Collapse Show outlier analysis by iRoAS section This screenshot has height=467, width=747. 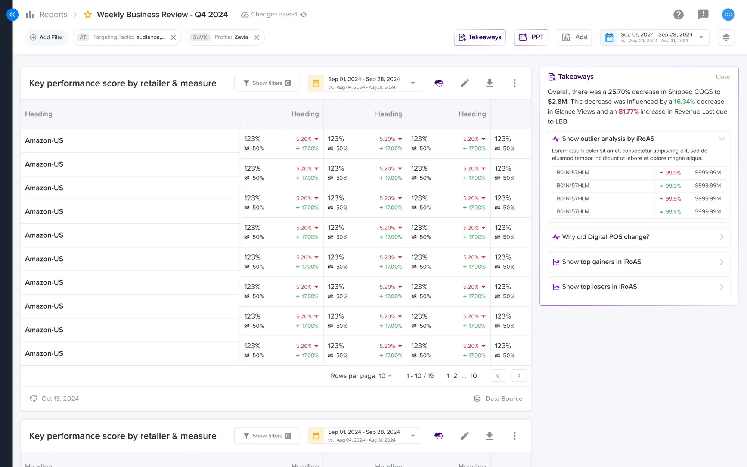click(722, 139)
